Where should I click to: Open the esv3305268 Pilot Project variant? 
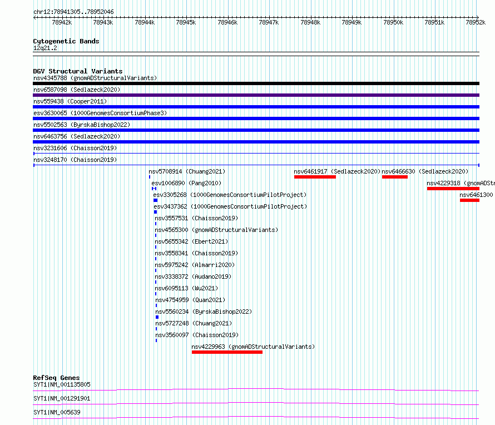(x=230, y=195)
